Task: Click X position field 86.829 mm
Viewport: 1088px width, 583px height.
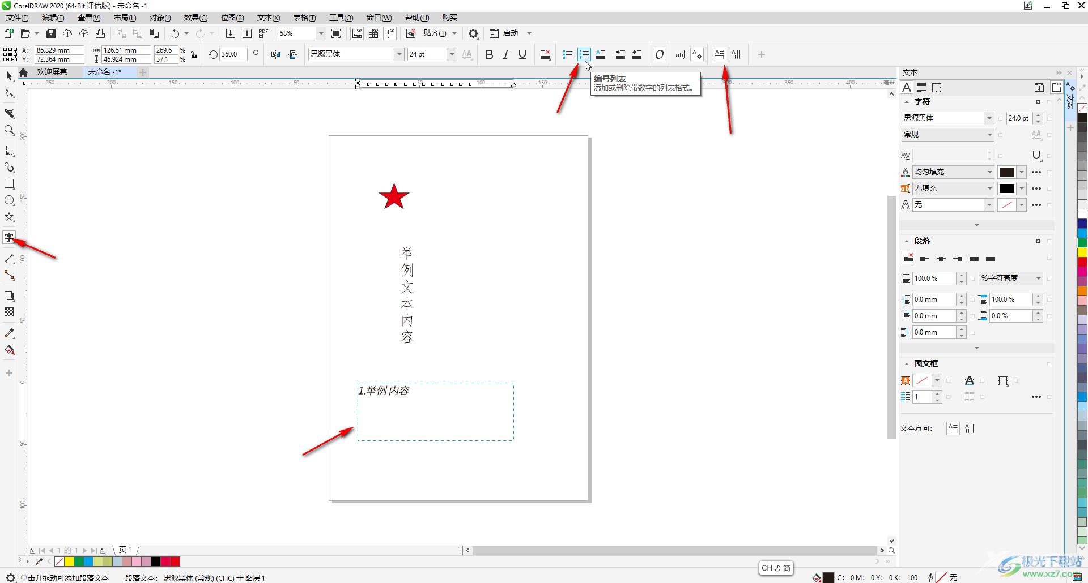Action: pos(59,50)
